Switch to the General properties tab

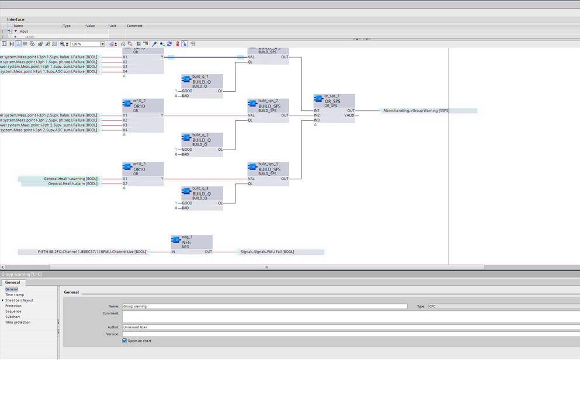click(x=12, y=282)
